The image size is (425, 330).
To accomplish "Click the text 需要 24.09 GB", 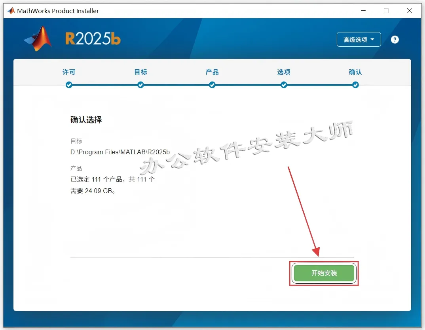I will point(93,191).
